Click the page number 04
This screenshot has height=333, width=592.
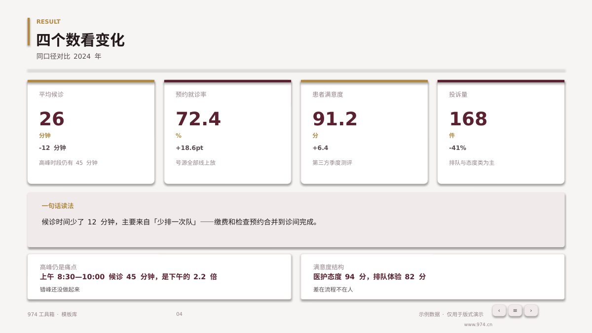pyautogui.click(x=179, y=314)
